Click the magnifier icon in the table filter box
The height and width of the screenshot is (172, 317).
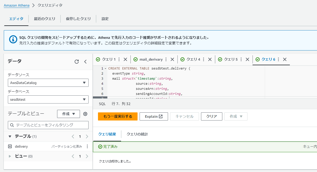coord(12,125)
